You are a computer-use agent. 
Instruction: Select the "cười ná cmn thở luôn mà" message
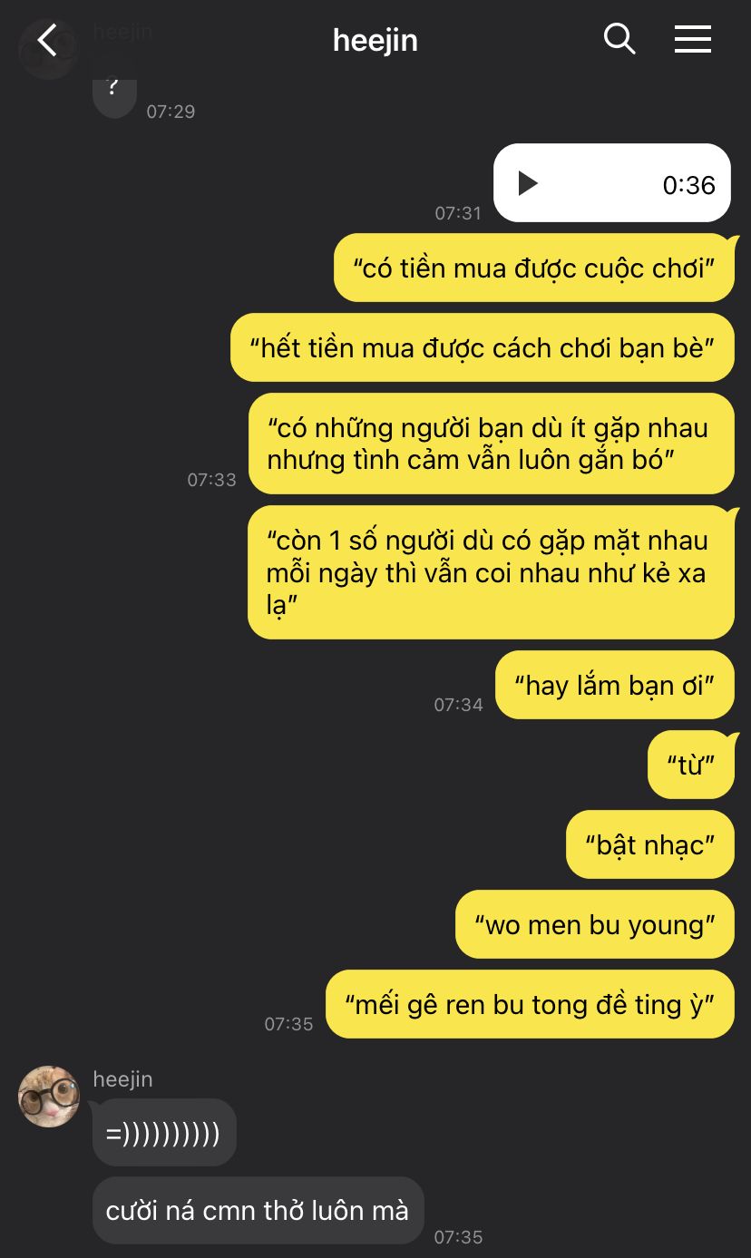click(258, 1211)
